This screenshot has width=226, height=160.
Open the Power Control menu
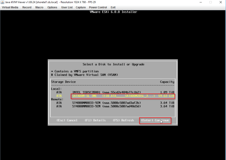[x=98, y=7]
